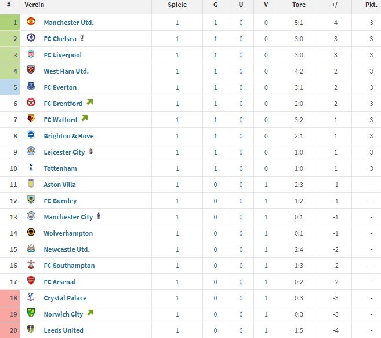The width and height of the screenshot is (381, 338).
Task: Sort table by Pkt. column header
Action: pos(371,5)
